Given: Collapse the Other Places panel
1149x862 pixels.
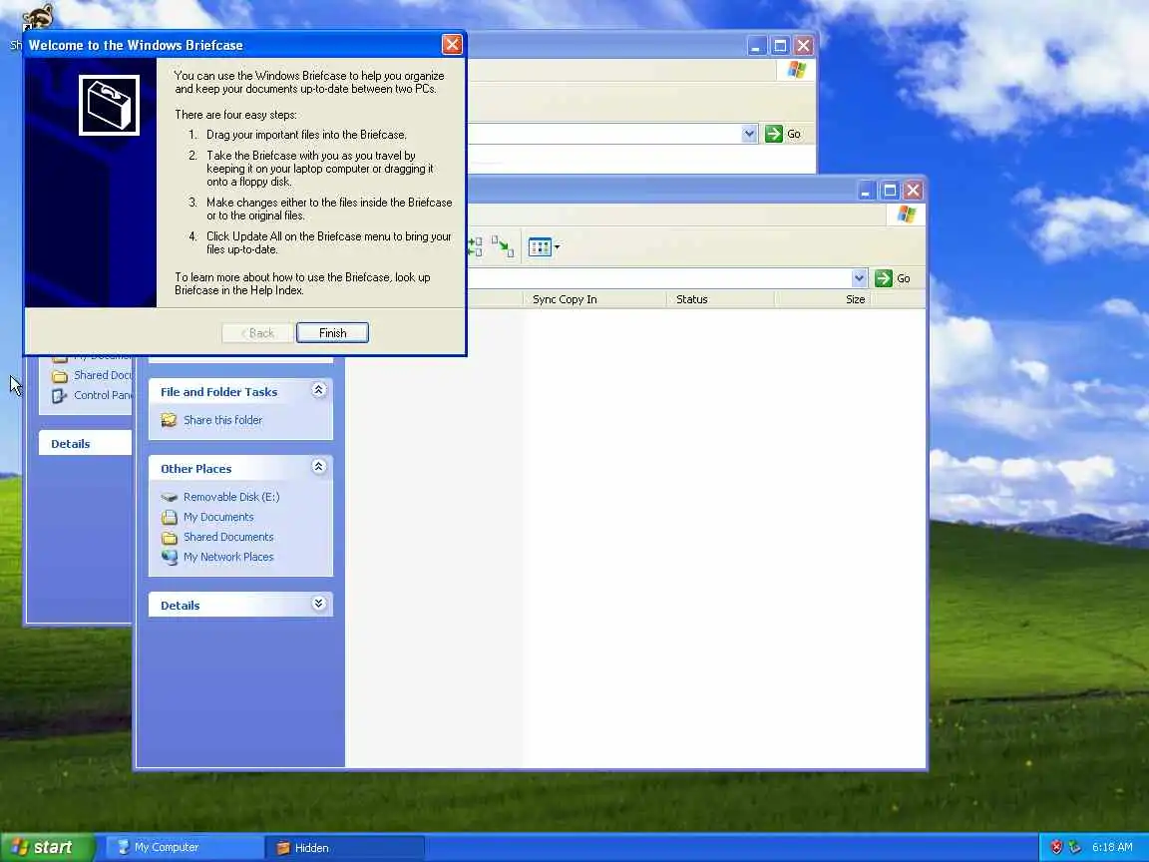Looking at the screenshot, I should click(319, 467).
